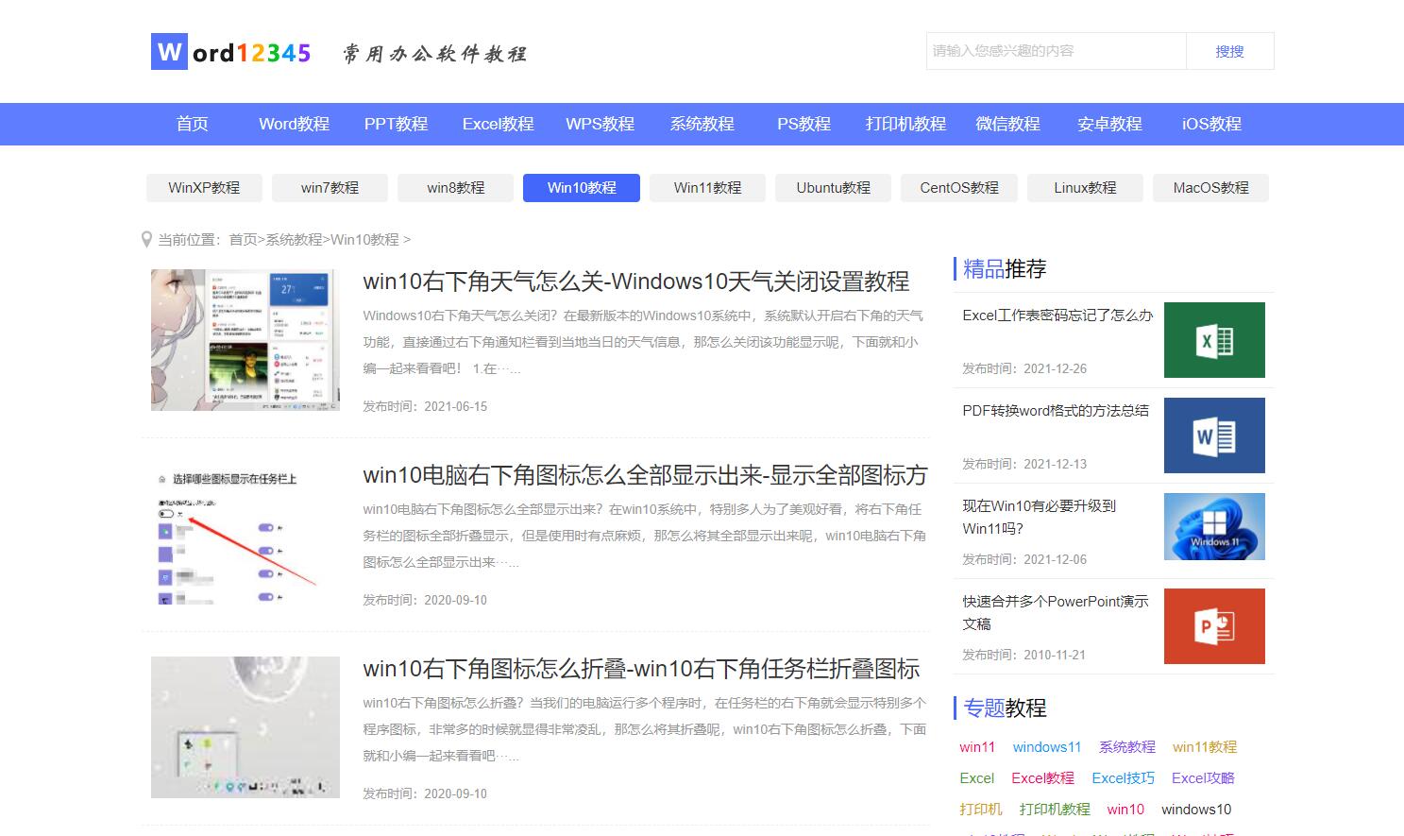Open Excel工作表密码忘记了怎么办 recommendation
This screenshot has width=1404, height=836.
pyautogui.click(x=1057, y=316)
